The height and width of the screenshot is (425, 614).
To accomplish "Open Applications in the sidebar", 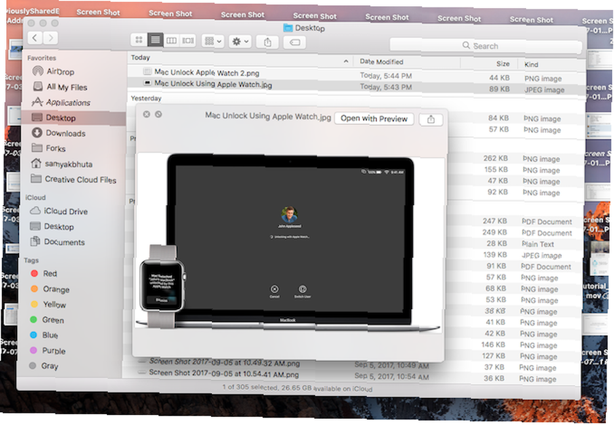I will [68, 102].
